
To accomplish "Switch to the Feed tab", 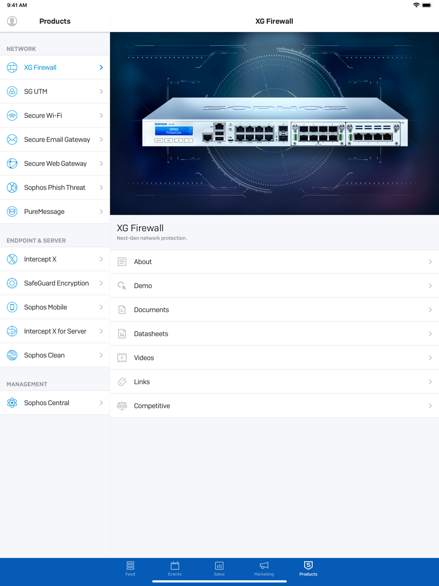I will click(x=130, y=568).
